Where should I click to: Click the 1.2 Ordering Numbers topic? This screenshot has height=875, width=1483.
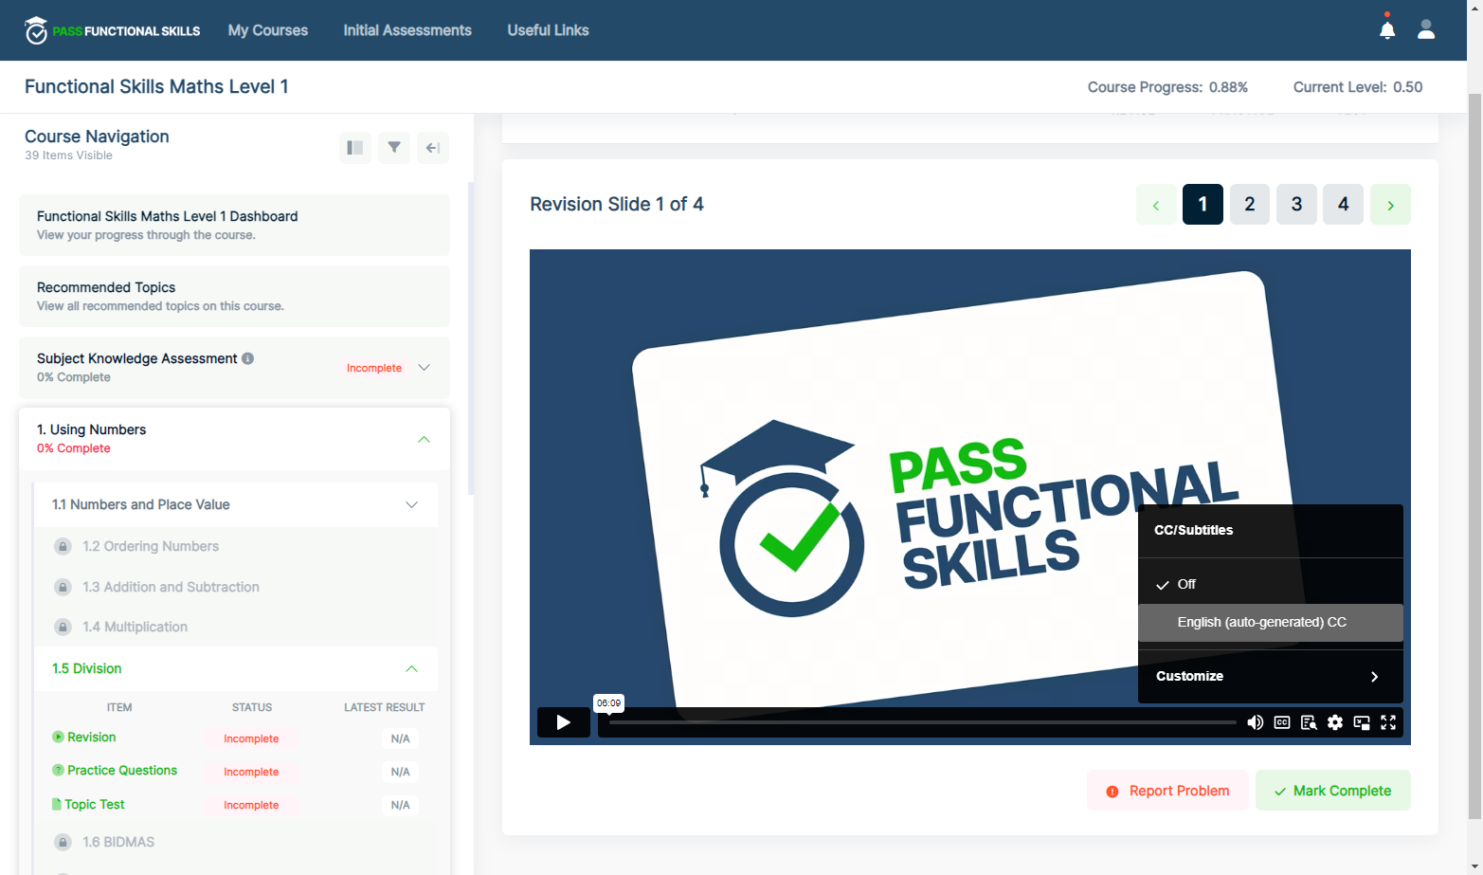click(151, 546)
